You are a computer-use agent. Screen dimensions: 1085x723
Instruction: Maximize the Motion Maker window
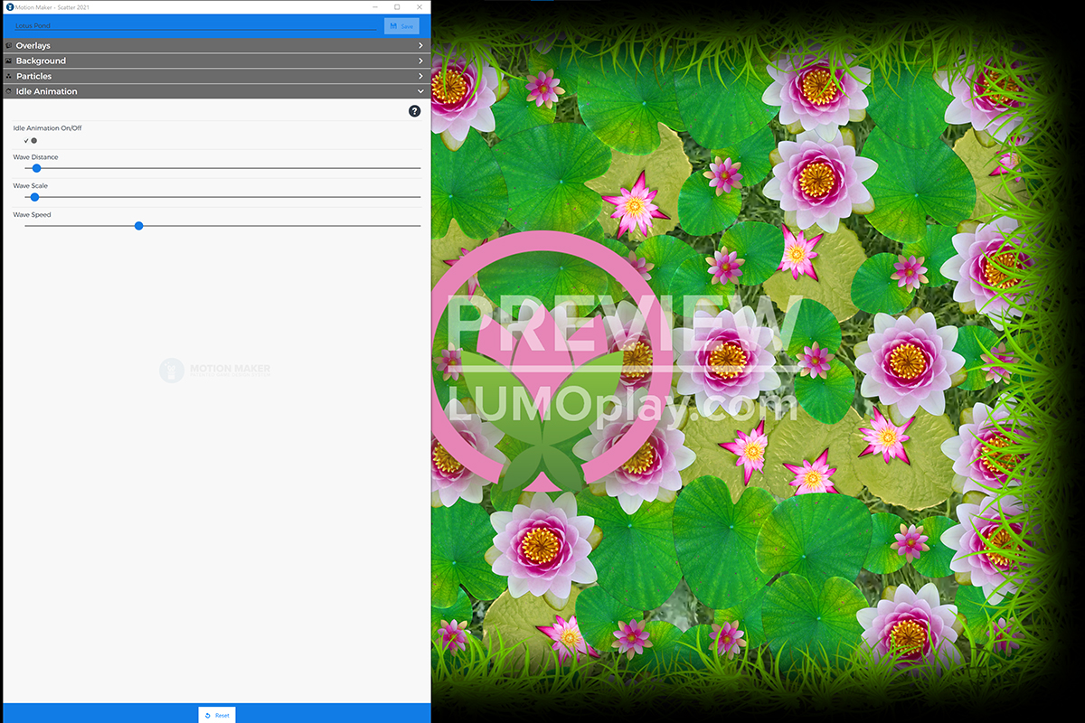tap(397, 7)
